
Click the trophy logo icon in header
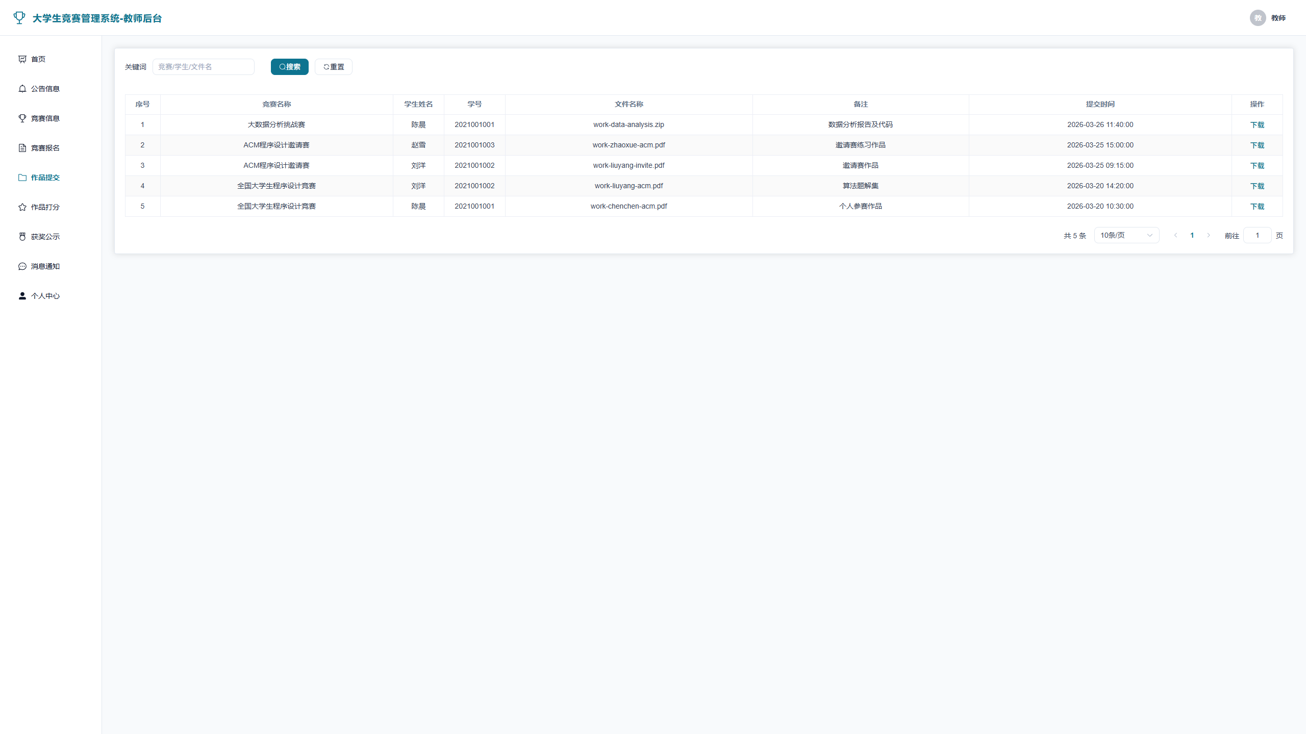[19, 18]
